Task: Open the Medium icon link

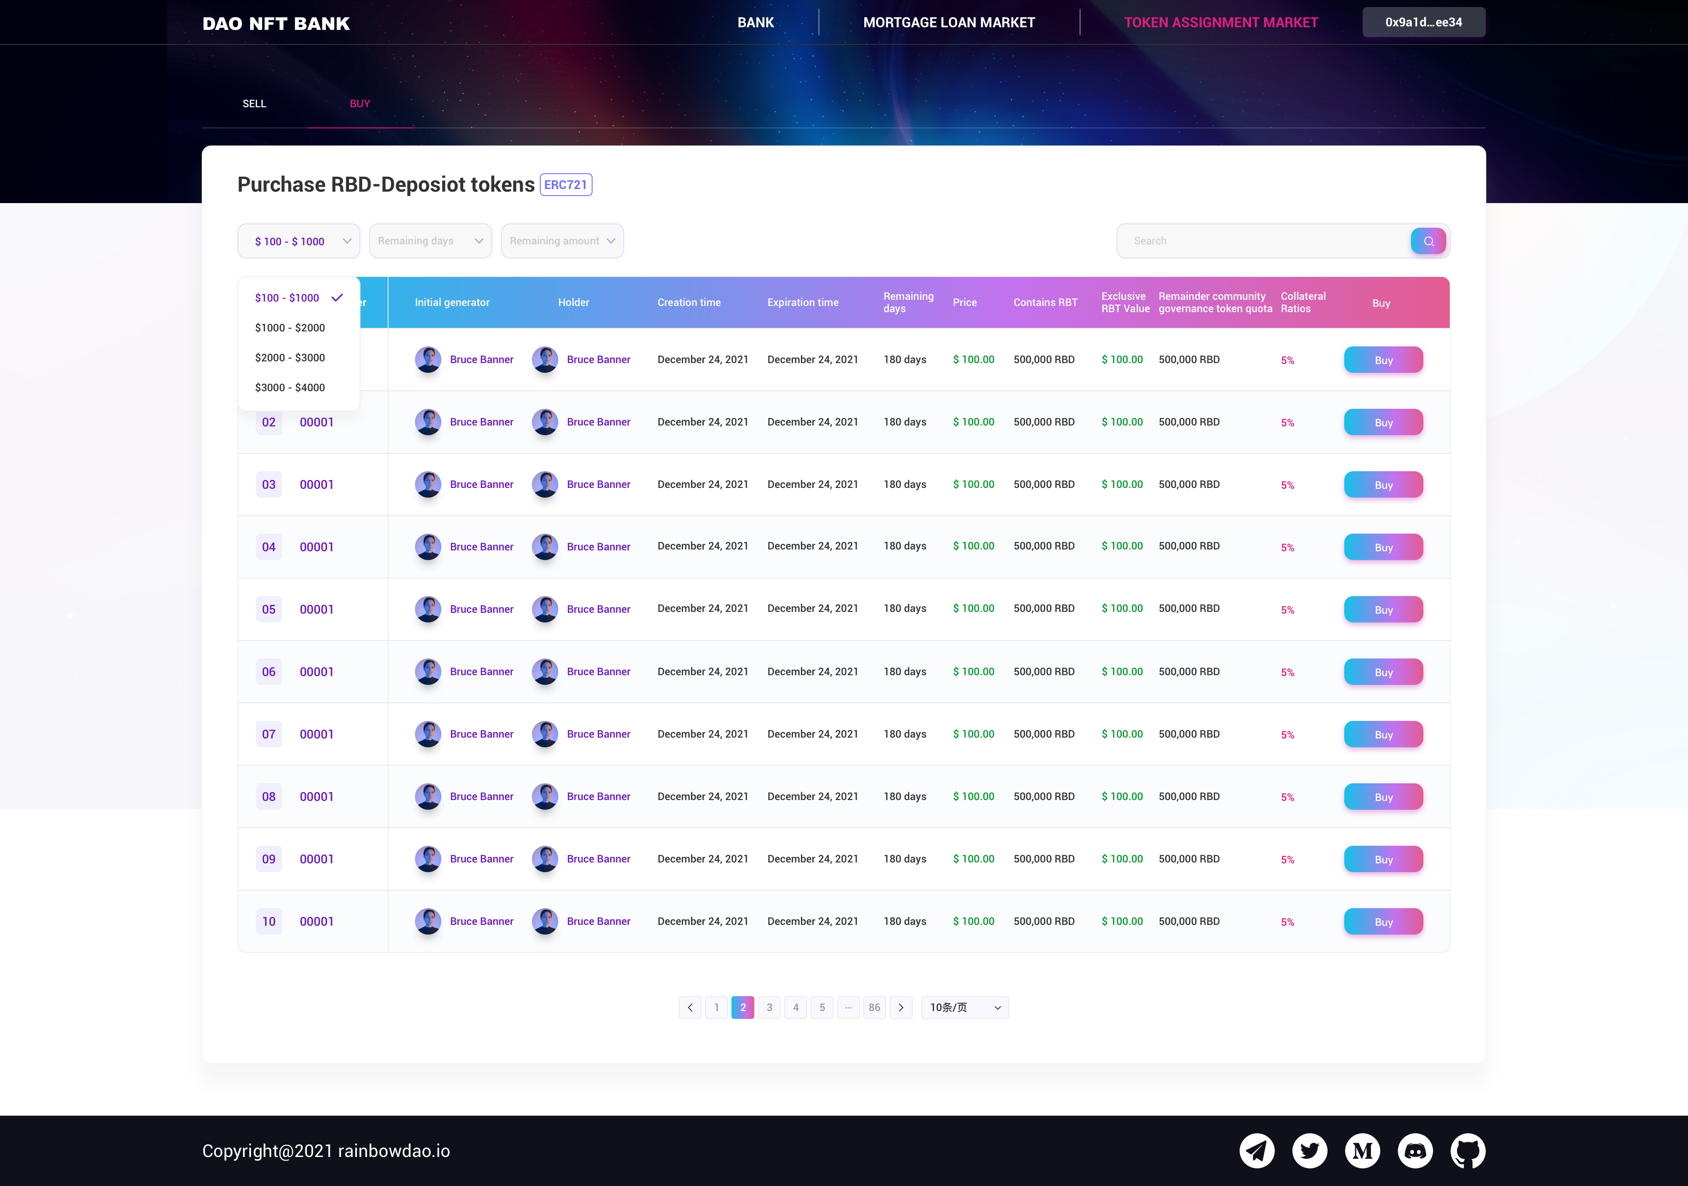Action: (1362, 1151)
